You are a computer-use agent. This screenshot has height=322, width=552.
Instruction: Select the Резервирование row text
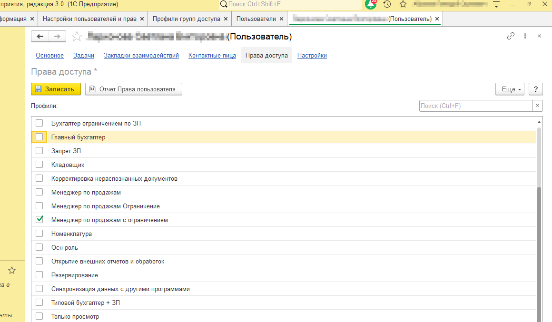(x=75, y=275)
